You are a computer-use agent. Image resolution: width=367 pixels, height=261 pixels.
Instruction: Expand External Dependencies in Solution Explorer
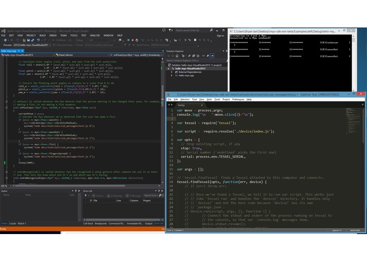pyautogui.click(x=172, y=72)
